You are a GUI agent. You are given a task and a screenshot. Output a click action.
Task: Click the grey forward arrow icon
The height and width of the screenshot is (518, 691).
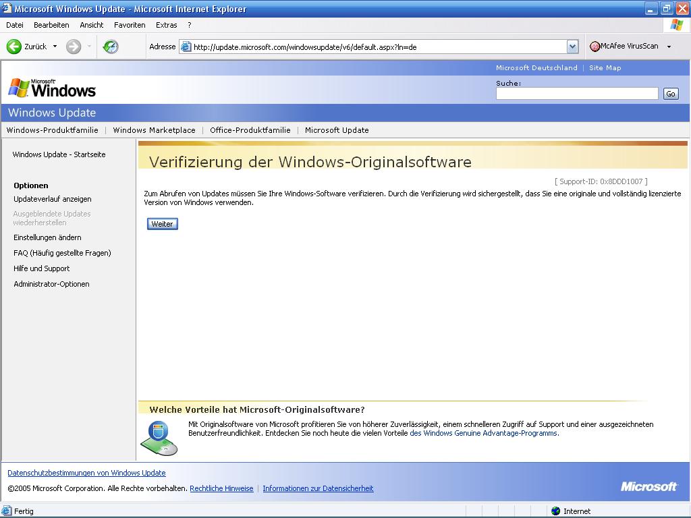coord(74,47)
